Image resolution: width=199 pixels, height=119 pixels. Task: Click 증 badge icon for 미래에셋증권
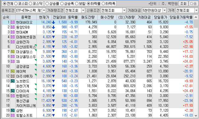tap(13, 37)
